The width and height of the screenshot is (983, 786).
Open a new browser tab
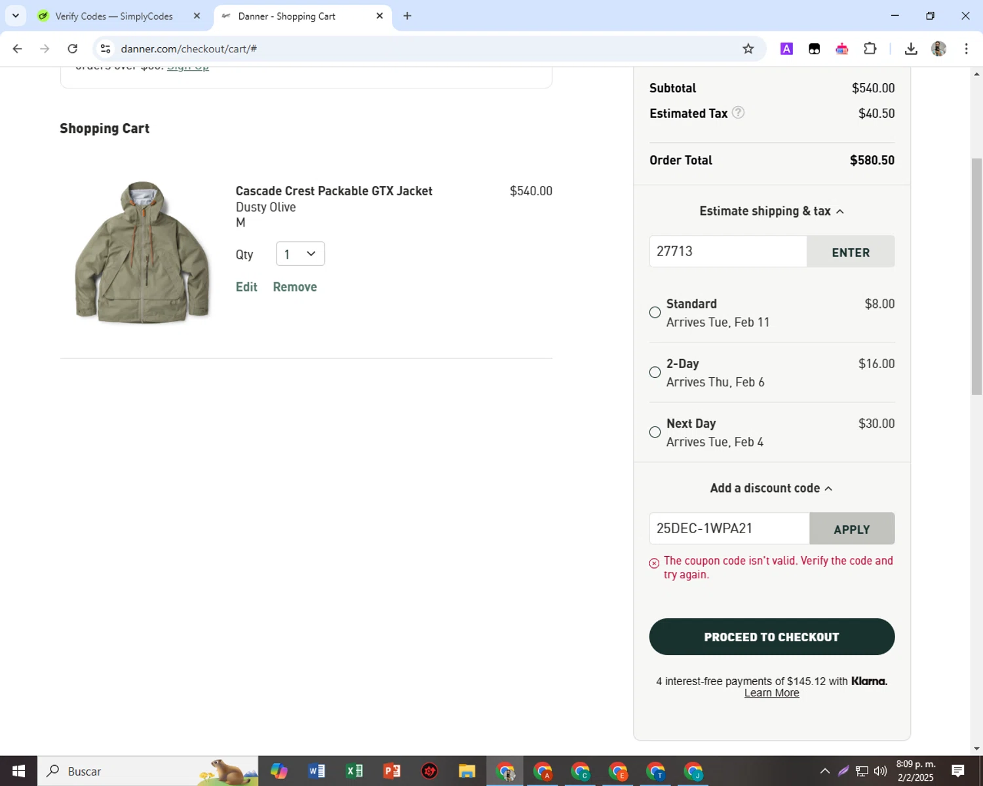click(408, 16)
